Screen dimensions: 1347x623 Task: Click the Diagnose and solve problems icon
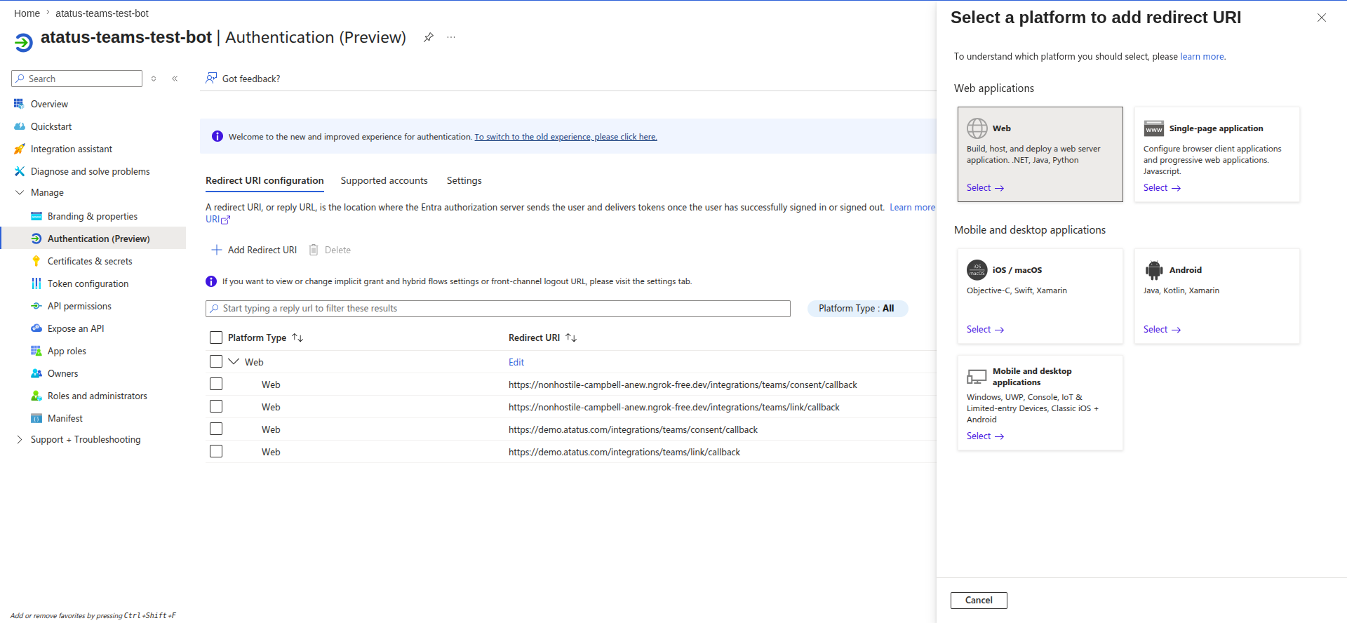click(x=19, y=171)
